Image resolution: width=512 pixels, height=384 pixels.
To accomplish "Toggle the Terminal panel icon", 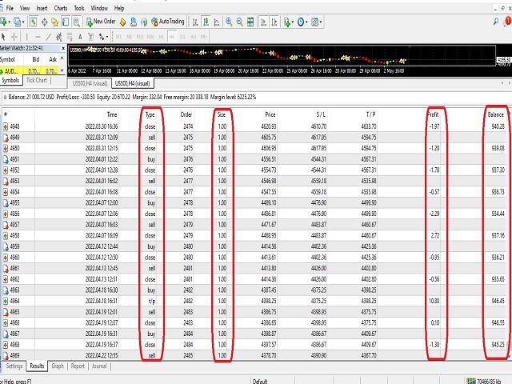I will click(66, 22).
